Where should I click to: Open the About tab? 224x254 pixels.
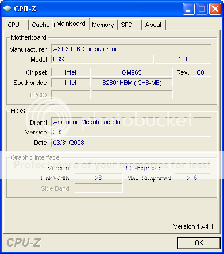point(153,25)
